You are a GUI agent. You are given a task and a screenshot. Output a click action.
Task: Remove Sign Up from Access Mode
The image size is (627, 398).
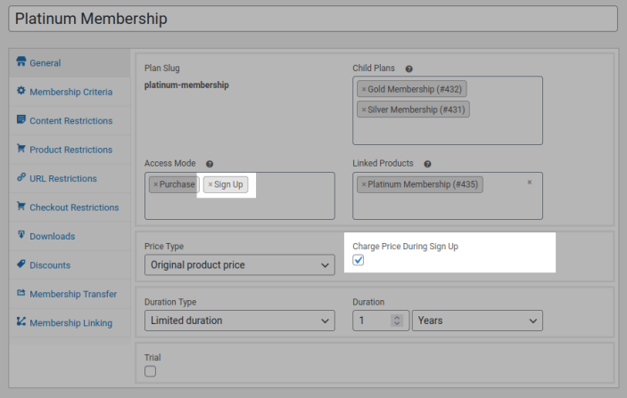click(x=210, y=185)
